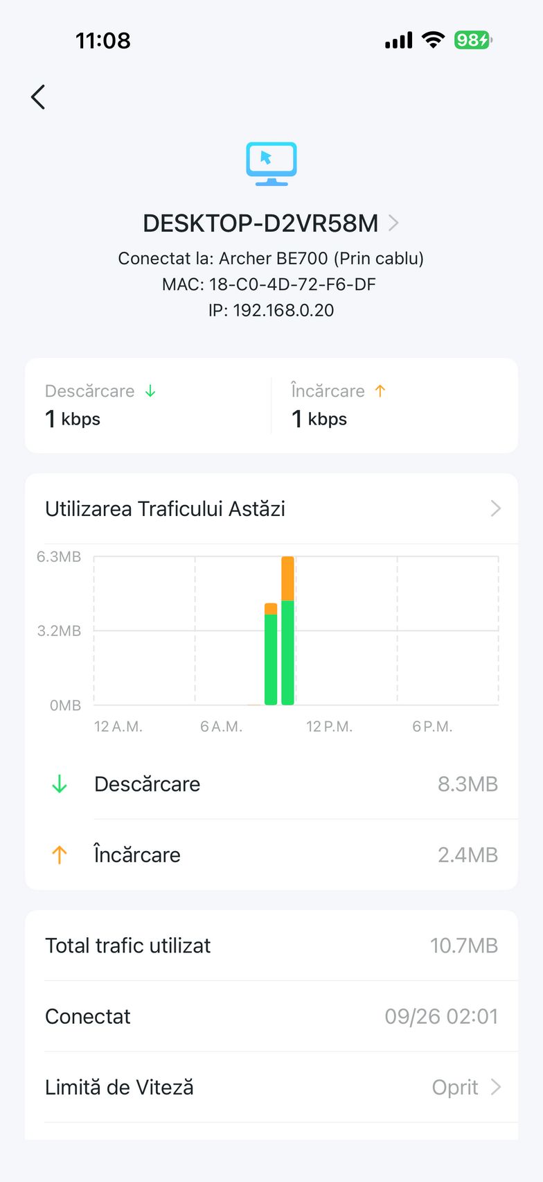The width and height of the screenshot is (543, 1182).
Task: Tap the blue desktop monitor device icon
Action: (271, 164)
